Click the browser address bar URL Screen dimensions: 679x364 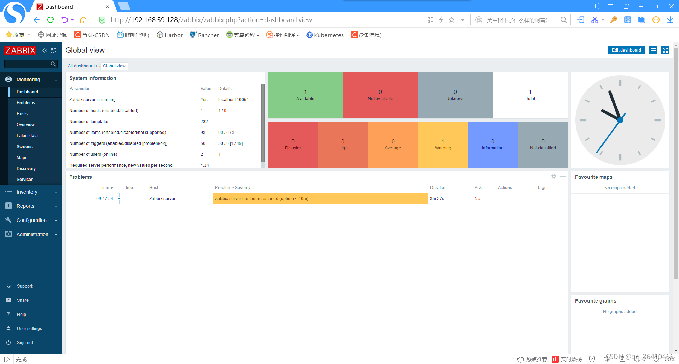[x=211, y=20]
